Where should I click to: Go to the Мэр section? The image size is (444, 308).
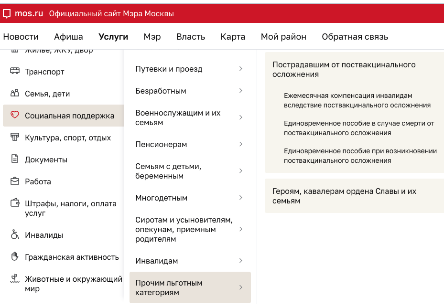[152, 37]
